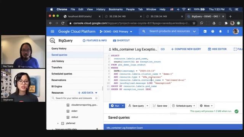Click the sidebar vertical scrollbar handle
The image size is (244, 137).
(x=103, y=88)
